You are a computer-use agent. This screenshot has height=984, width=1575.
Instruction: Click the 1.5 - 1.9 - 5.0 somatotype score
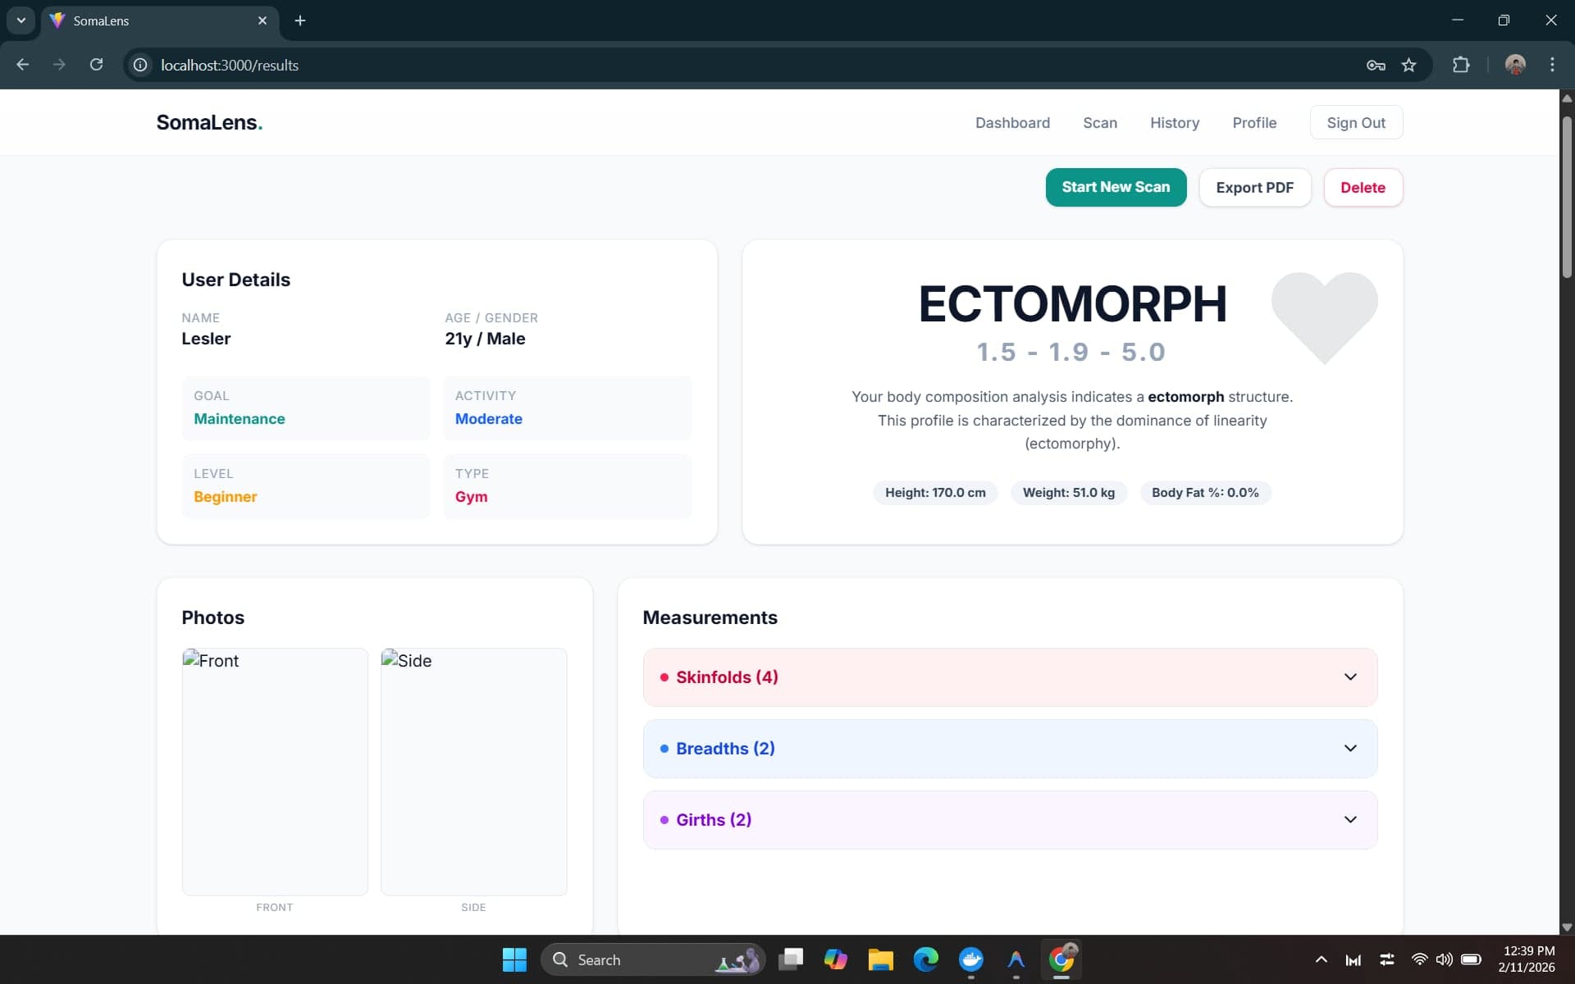tap(1071, 352)
